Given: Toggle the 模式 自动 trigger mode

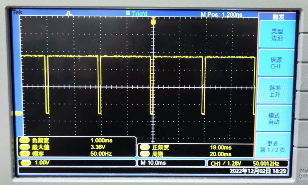Looking at the screenshot, I should tap(276, 119).
